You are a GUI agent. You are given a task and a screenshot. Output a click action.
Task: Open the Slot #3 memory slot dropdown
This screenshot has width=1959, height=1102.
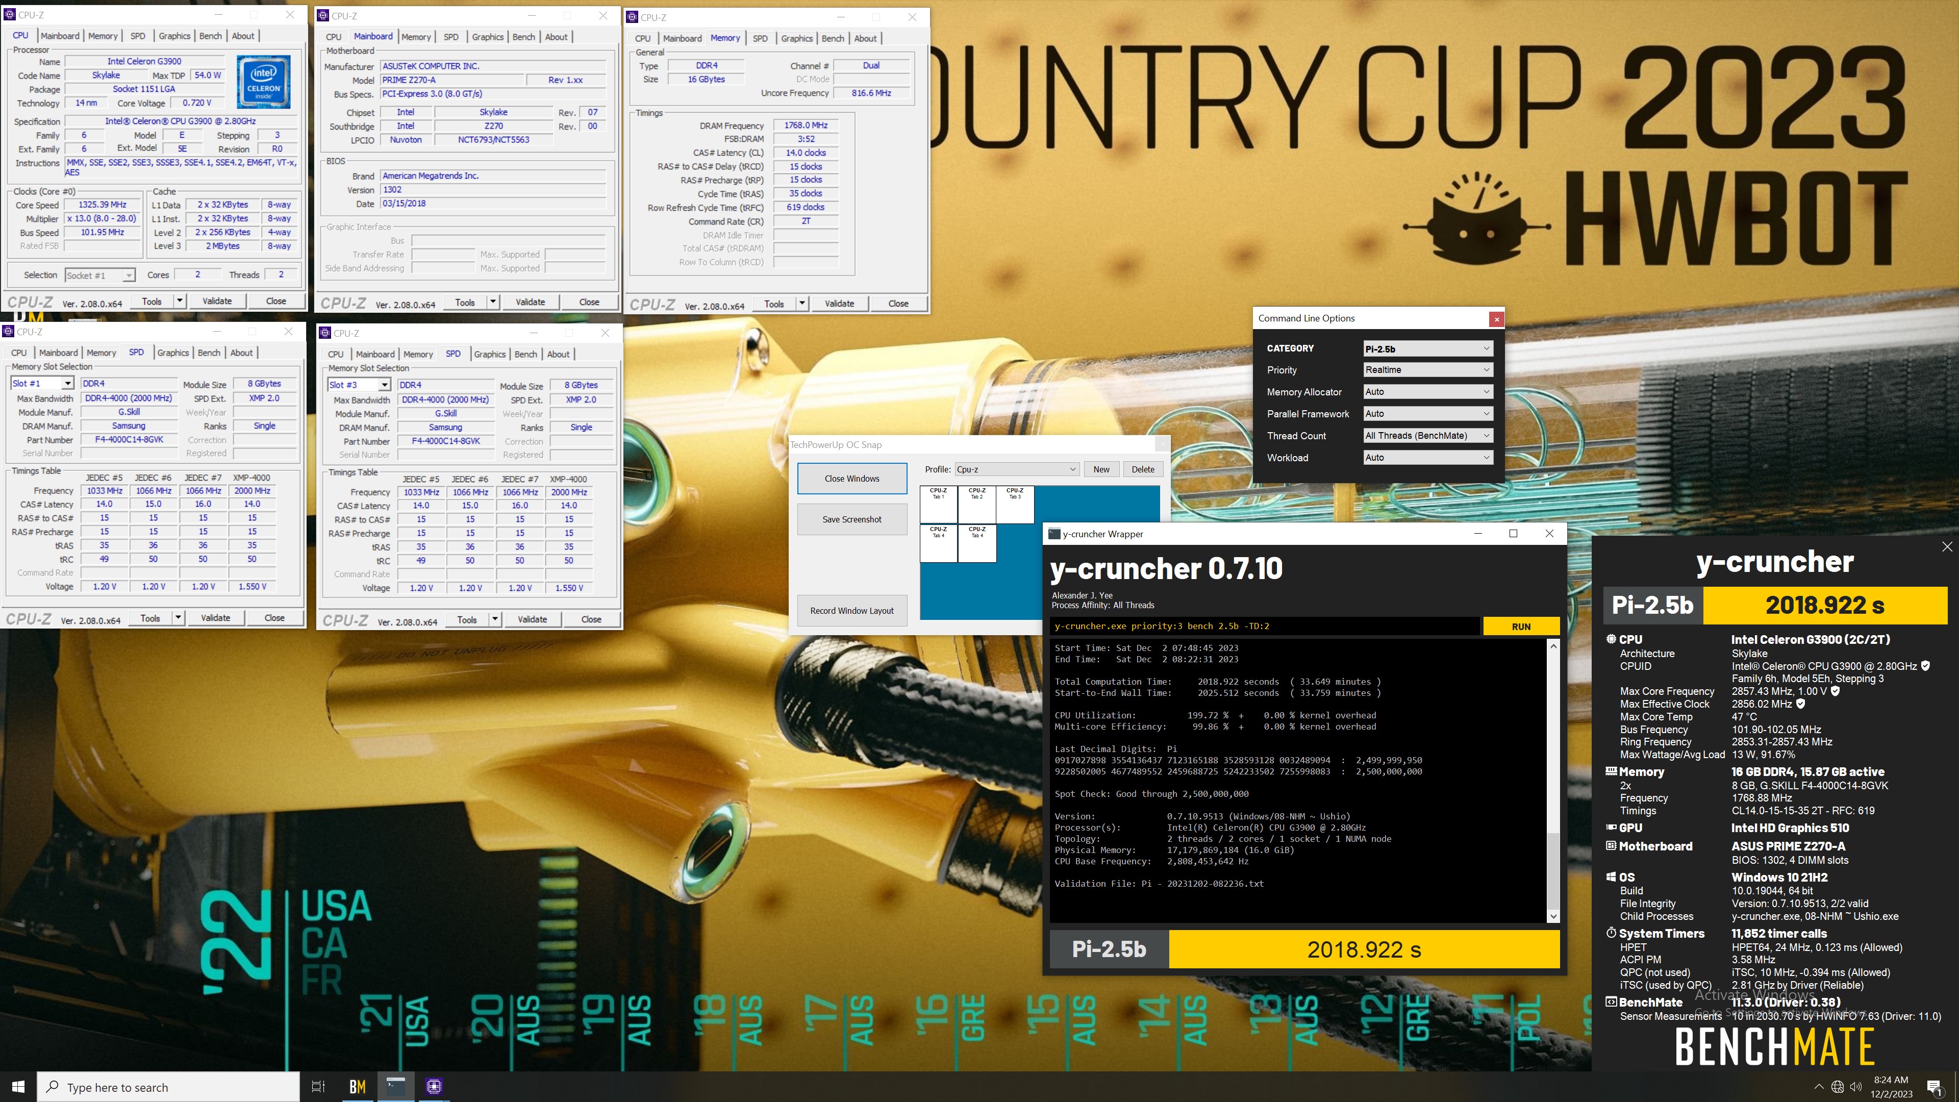pyautogui.click(x=359, y=386)
